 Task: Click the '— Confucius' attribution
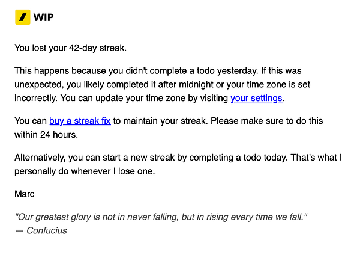[41, 230]
